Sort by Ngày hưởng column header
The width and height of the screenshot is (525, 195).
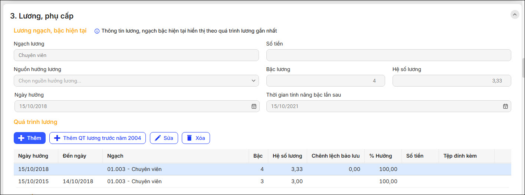33,156
